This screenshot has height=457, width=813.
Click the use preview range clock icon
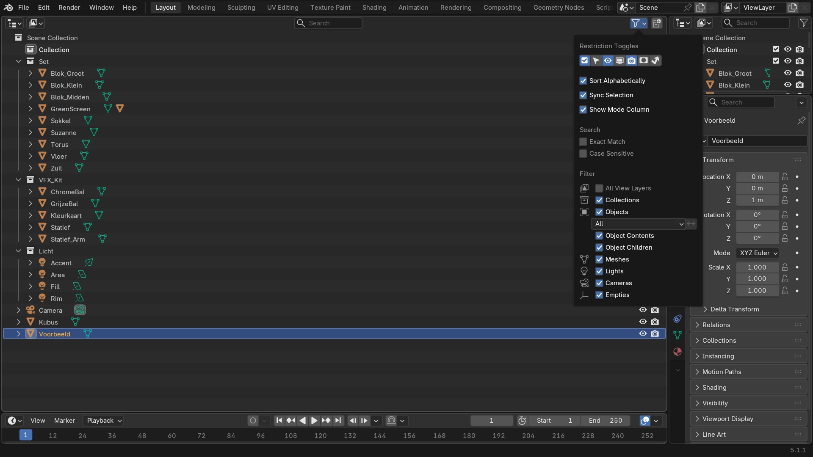522,421
